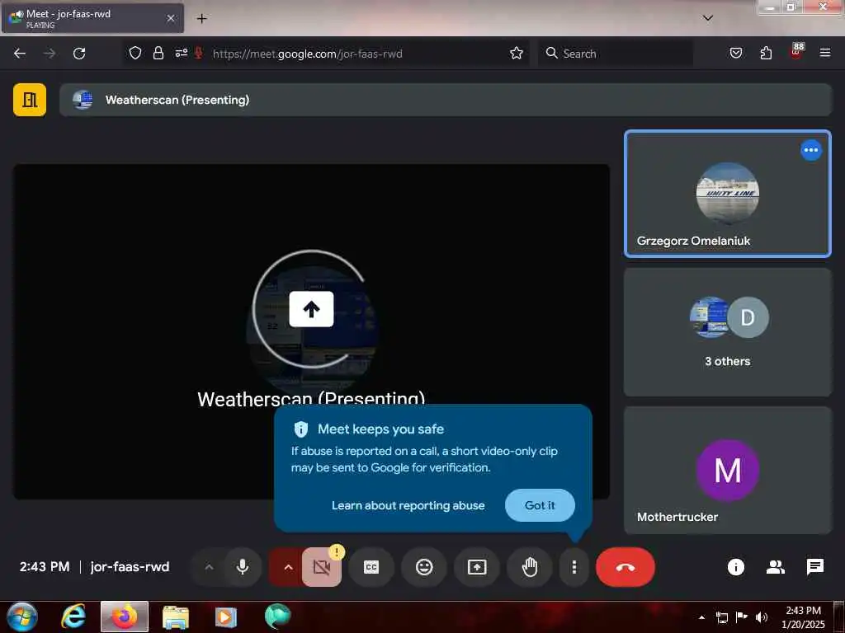Viewport: 845px width, 633px height.
Task: Click the Firefox Search box
Action: (616, 54)
